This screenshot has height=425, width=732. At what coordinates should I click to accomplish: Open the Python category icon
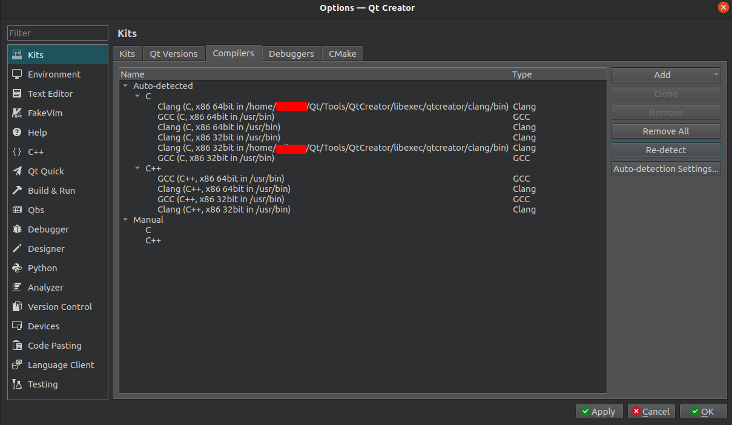click(x=17, y=268)
